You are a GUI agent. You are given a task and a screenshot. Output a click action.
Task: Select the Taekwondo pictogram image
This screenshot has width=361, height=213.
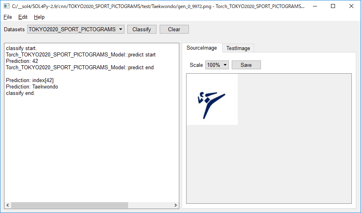pos(212,99)
